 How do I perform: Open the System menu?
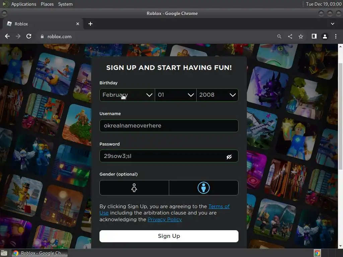(x=65, y=4)
